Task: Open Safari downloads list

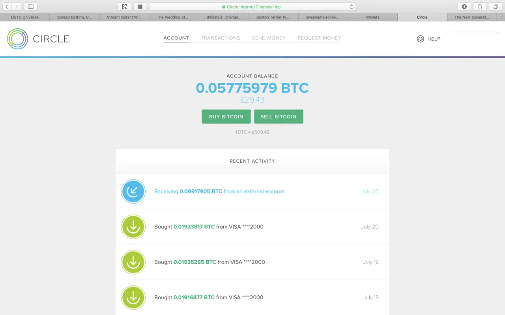Action: [464, 7]
